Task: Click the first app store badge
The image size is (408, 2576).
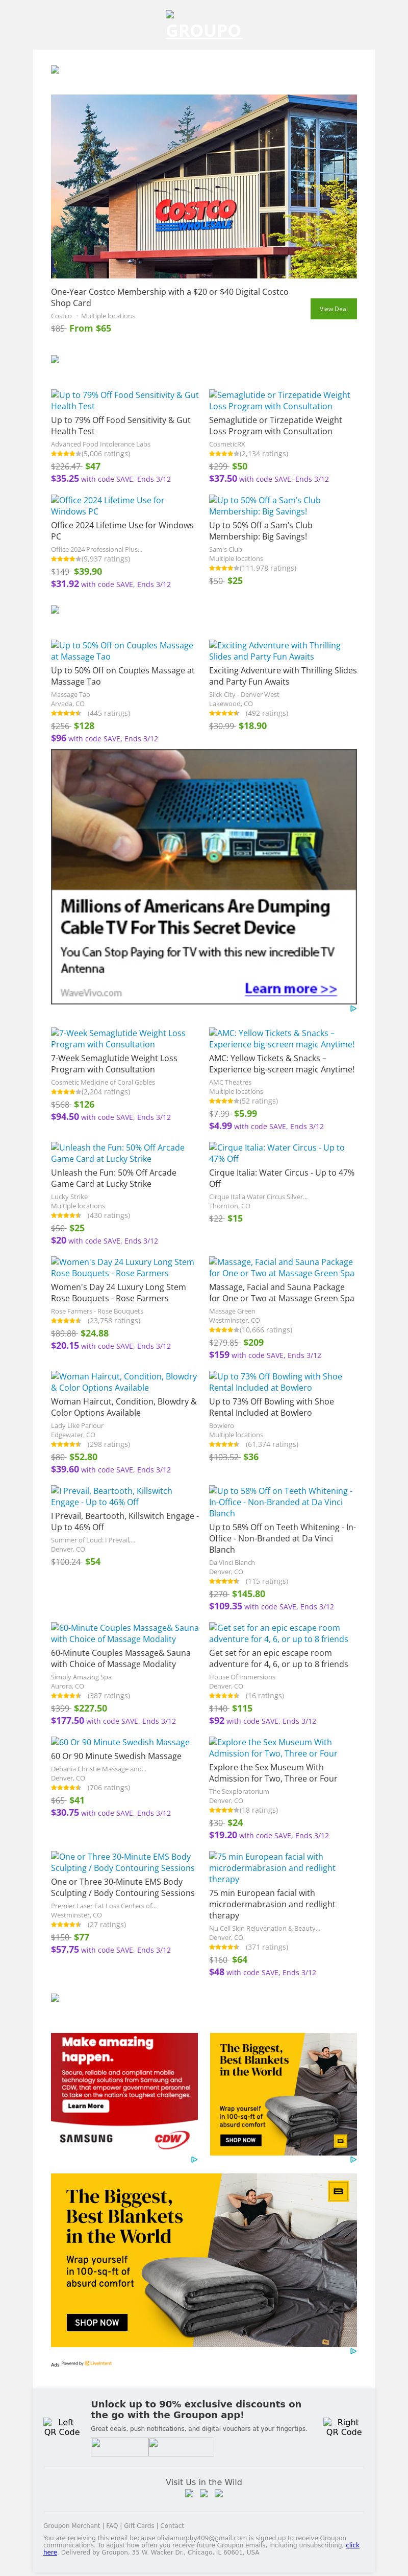Action: tap(119, 2447)
